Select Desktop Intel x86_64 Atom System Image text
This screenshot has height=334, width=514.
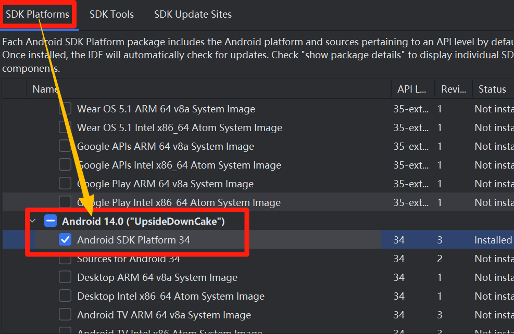pyautogui.click(x=171, y=297)
